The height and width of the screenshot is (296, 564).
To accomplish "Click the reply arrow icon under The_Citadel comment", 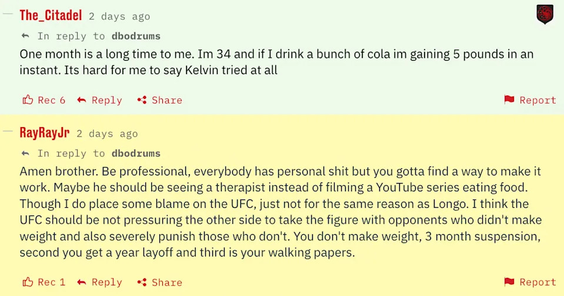I will pyautogui.click(x=82, y=100).
